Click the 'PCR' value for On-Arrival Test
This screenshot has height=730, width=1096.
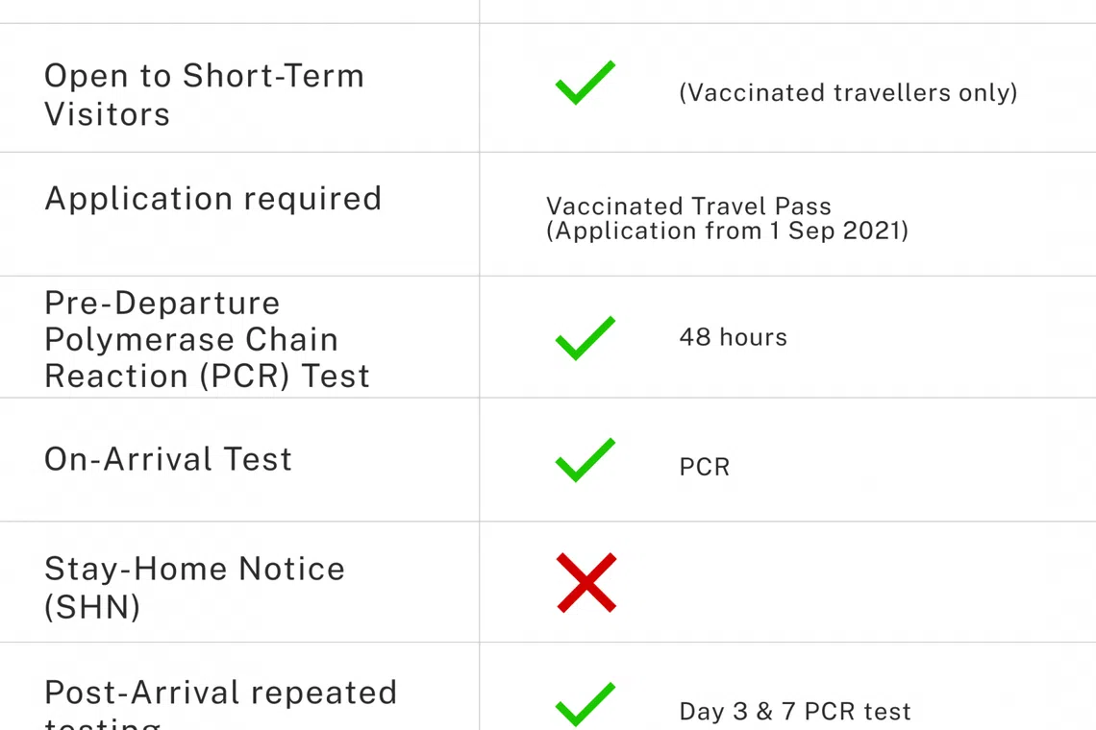tap(704, 468)
